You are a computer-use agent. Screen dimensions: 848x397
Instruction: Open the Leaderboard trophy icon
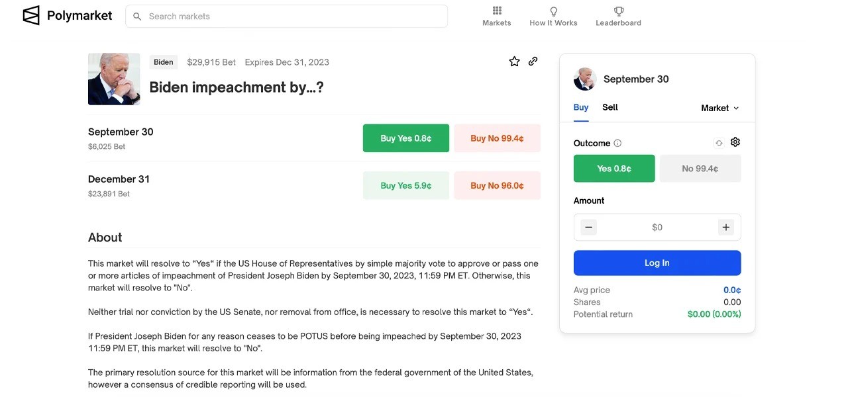point(619,11)
